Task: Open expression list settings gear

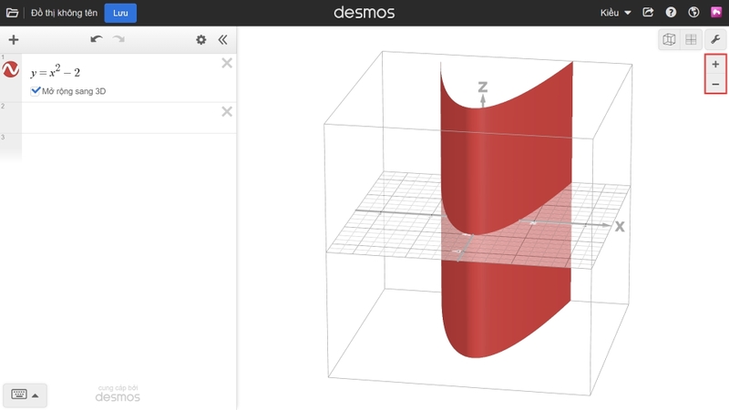Action: pos(200,39)
